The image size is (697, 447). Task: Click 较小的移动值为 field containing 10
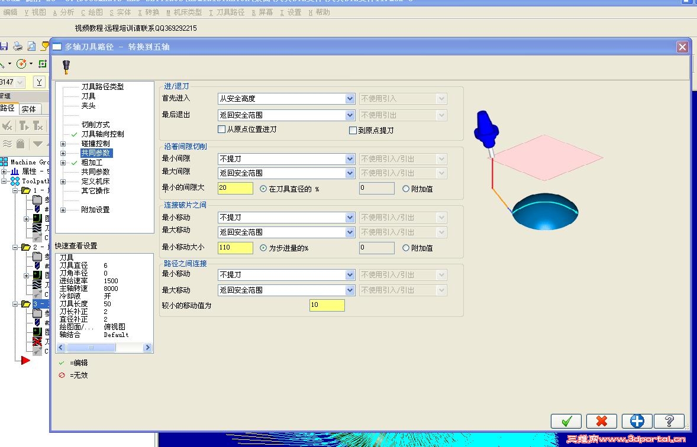(x=327, y=305)
